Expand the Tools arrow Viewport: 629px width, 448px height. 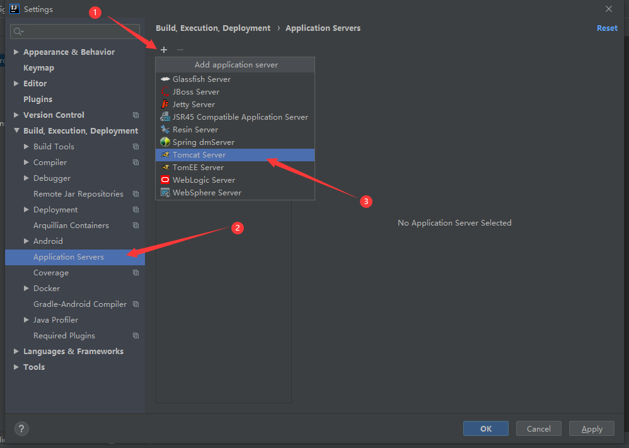coord(16,367)
